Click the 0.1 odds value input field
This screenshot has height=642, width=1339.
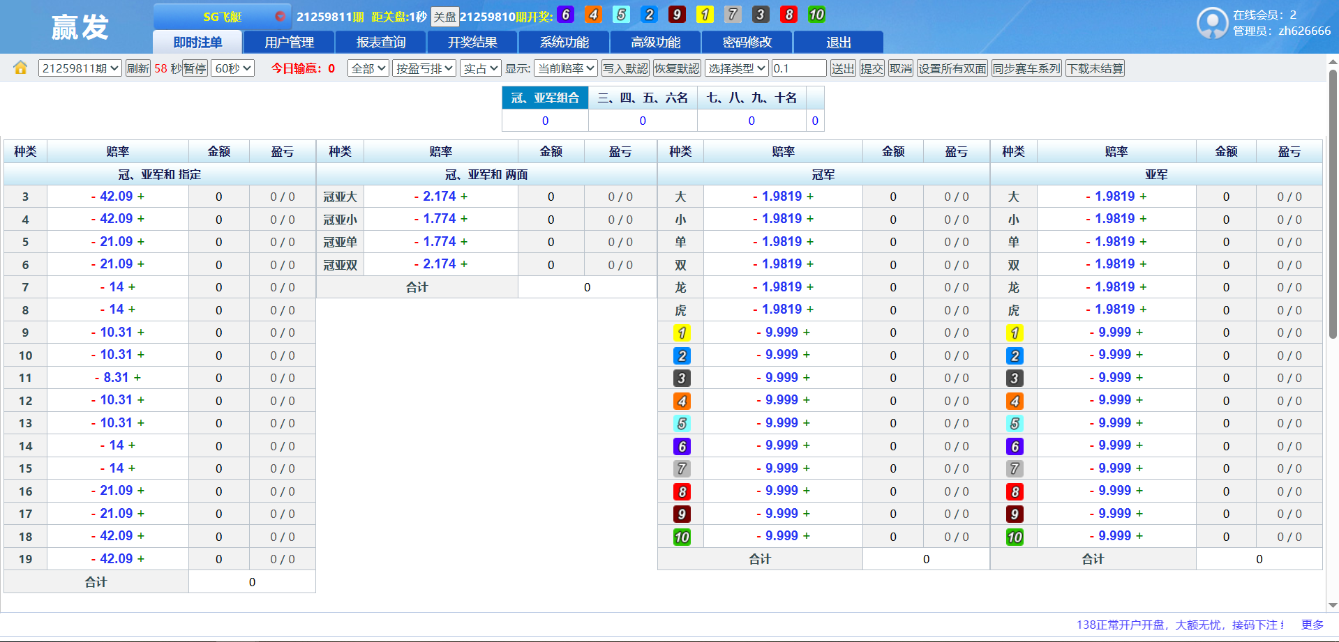click(x=798, y=68)
